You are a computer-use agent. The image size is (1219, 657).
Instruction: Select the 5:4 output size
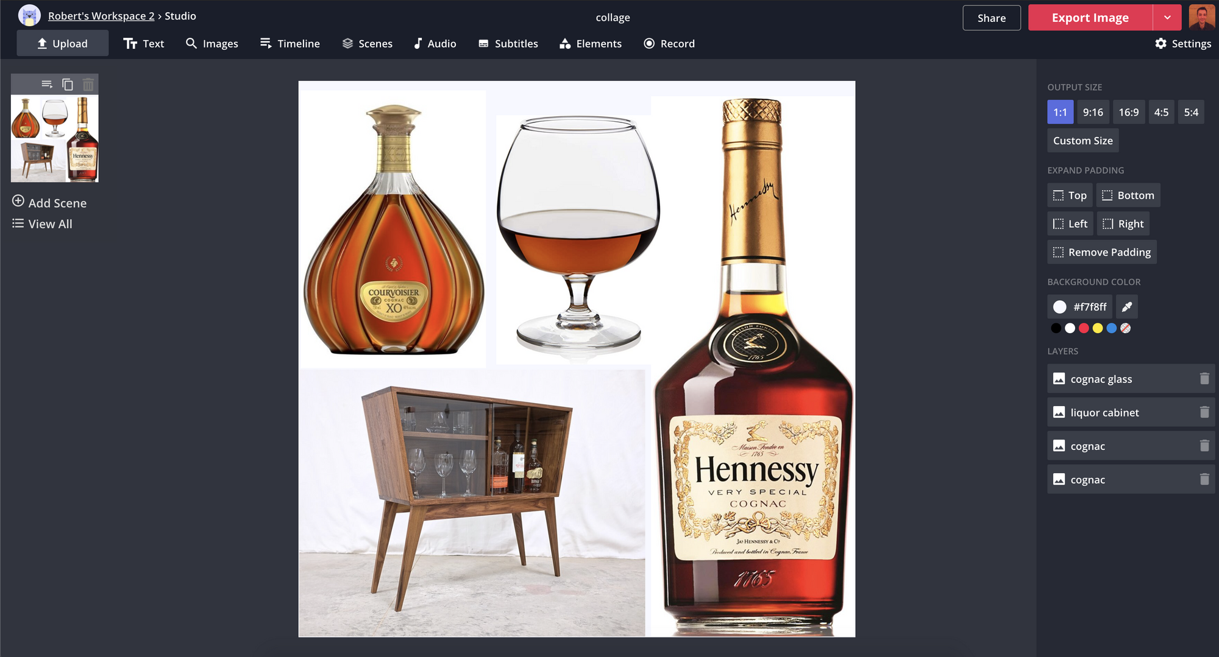tap(1191, 112)
